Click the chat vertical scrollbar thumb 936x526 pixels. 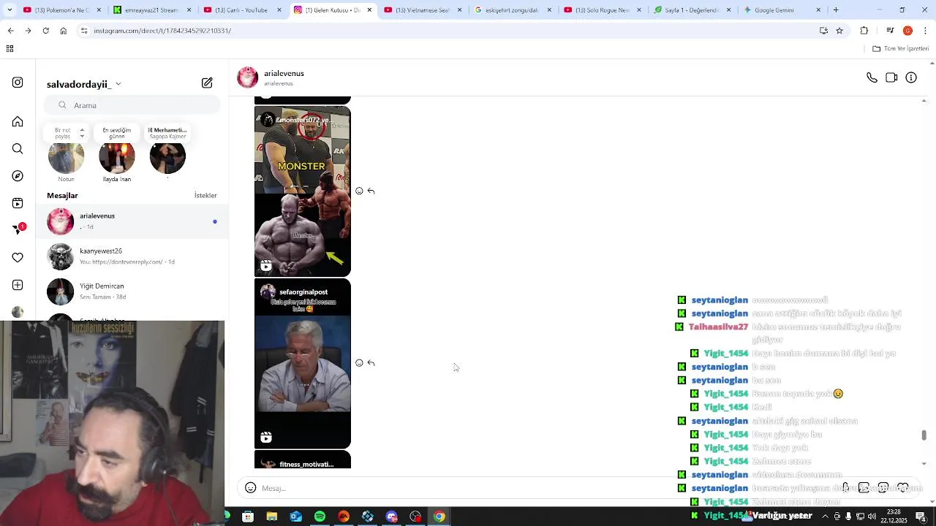tap(924, 435)
